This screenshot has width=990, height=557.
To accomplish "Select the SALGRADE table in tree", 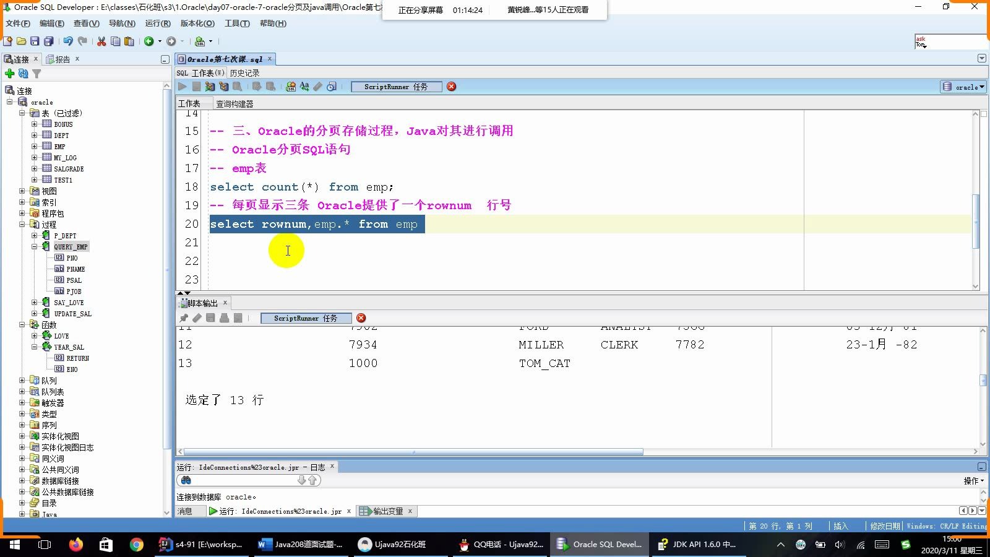I will click(69, 169).
